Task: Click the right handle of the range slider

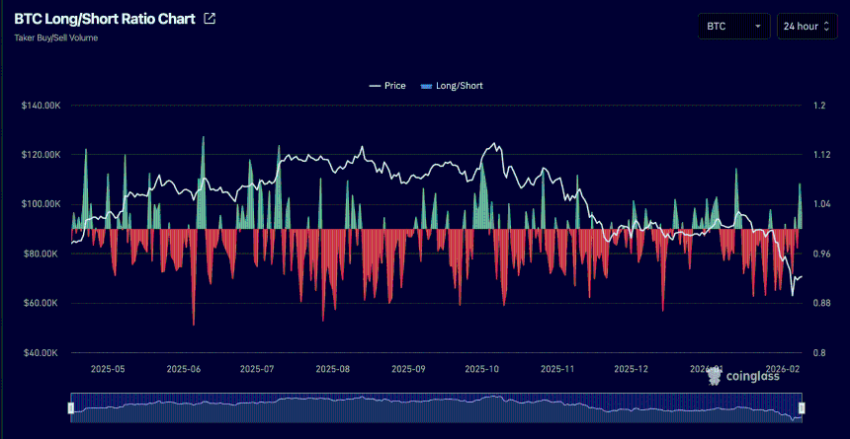Action: coord(802,407)
